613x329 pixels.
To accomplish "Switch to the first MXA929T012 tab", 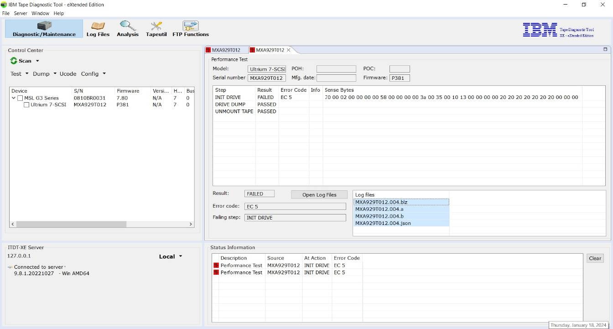I will click(x=226, y=50).
